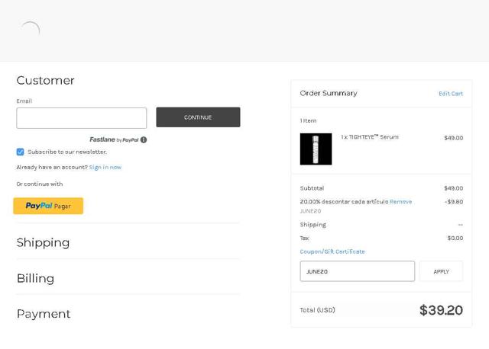This screenshot has height=349, width=489.
Task: Click the coupon code input field
Action: (358, 271)
